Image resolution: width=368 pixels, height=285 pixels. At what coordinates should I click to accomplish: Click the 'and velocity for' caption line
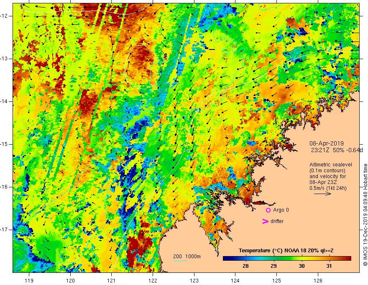pyautogui.click(x=327, y=176)
